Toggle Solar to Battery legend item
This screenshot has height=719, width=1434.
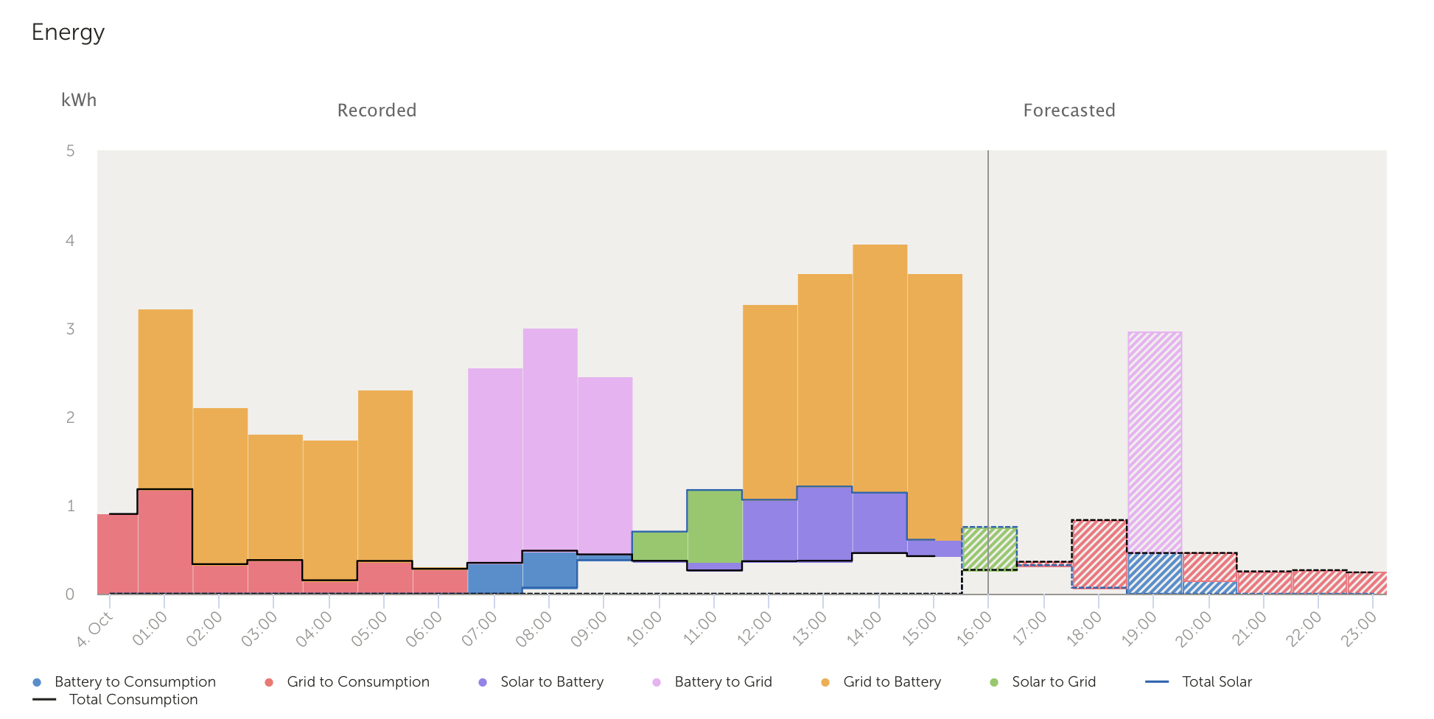pos(551,682)
